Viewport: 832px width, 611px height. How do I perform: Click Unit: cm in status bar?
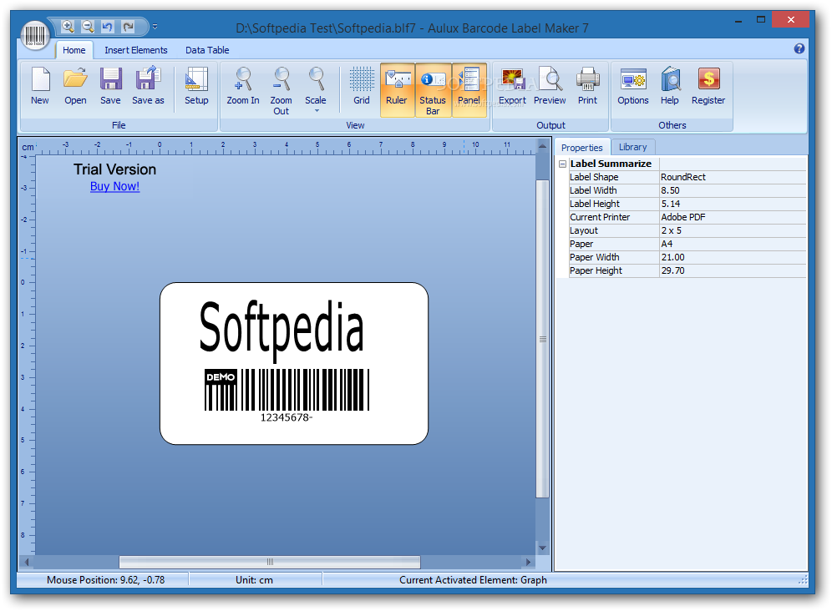point(254,580)
